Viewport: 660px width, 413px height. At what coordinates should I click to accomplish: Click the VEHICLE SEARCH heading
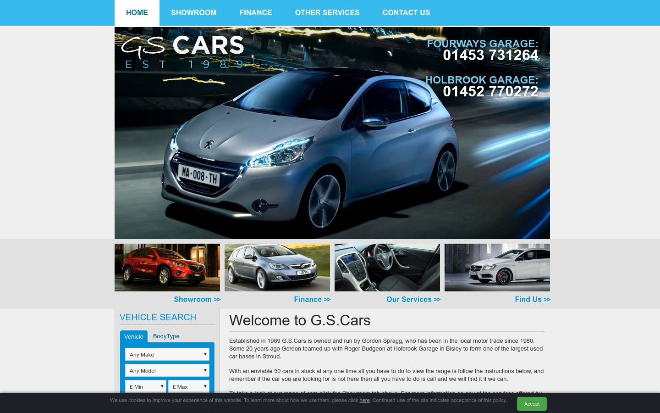click(x=158, y=317)
